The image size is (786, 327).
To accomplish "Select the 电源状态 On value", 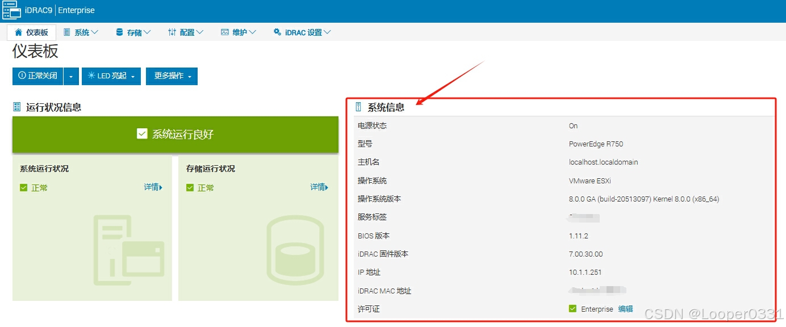I will pyautogui.click(x=573, y=126).
